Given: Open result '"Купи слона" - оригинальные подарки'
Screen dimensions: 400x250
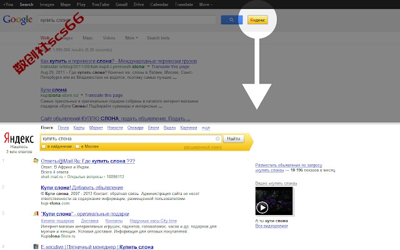Looking at the screenshot, I should pos(85,214).
